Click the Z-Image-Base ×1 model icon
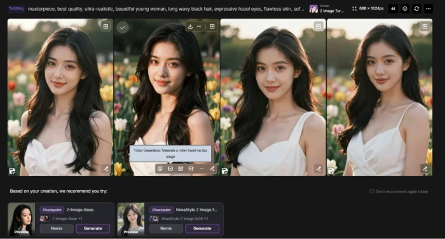This screenshot has width=445, height=239. pyautogui.click(x=44, y=219)
